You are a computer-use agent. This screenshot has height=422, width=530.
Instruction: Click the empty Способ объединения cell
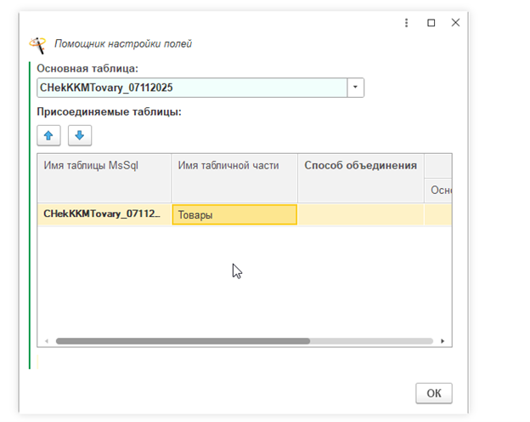(x=361, y=215)
